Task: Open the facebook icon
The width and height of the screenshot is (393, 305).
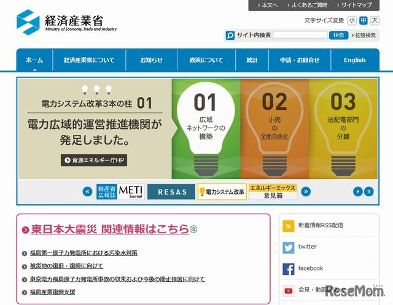Action: (x=288, y=269)
